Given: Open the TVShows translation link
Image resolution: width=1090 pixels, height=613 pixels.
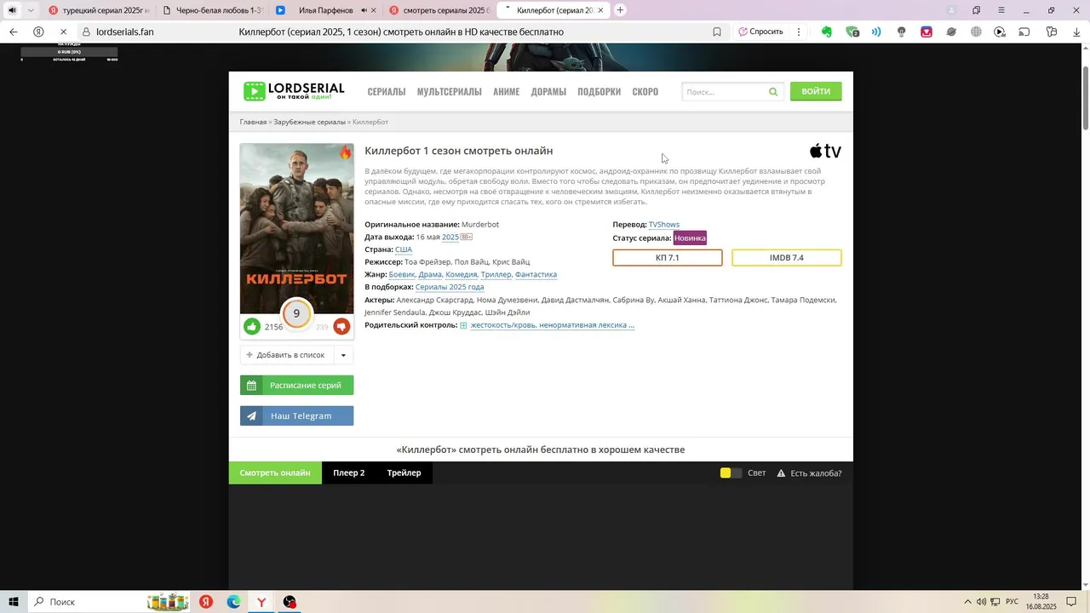Looking at the screenshot, I should (x=664, y=225).
